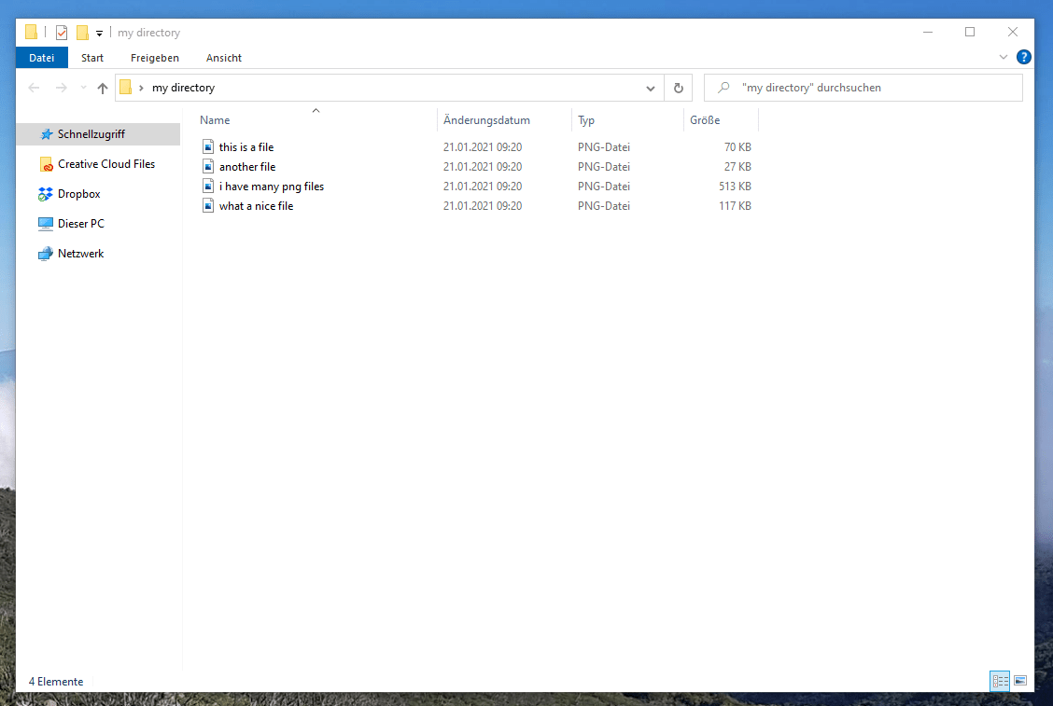The image size is (1053, 706).
Task: Open the Freigeben ribbon tab
Action: [x=154, y=58]
